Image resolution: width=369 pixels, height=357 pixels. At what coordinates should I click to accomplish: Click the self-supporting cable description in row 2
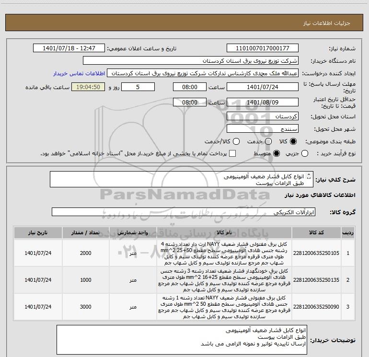(x=224, y=280)
